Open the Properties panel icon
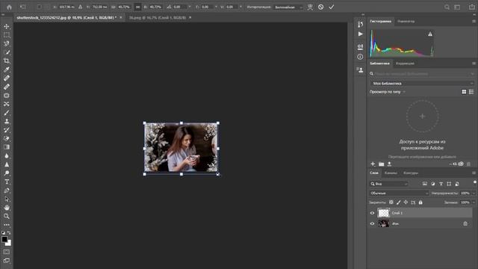478x269 pixels. click(360, 46)
